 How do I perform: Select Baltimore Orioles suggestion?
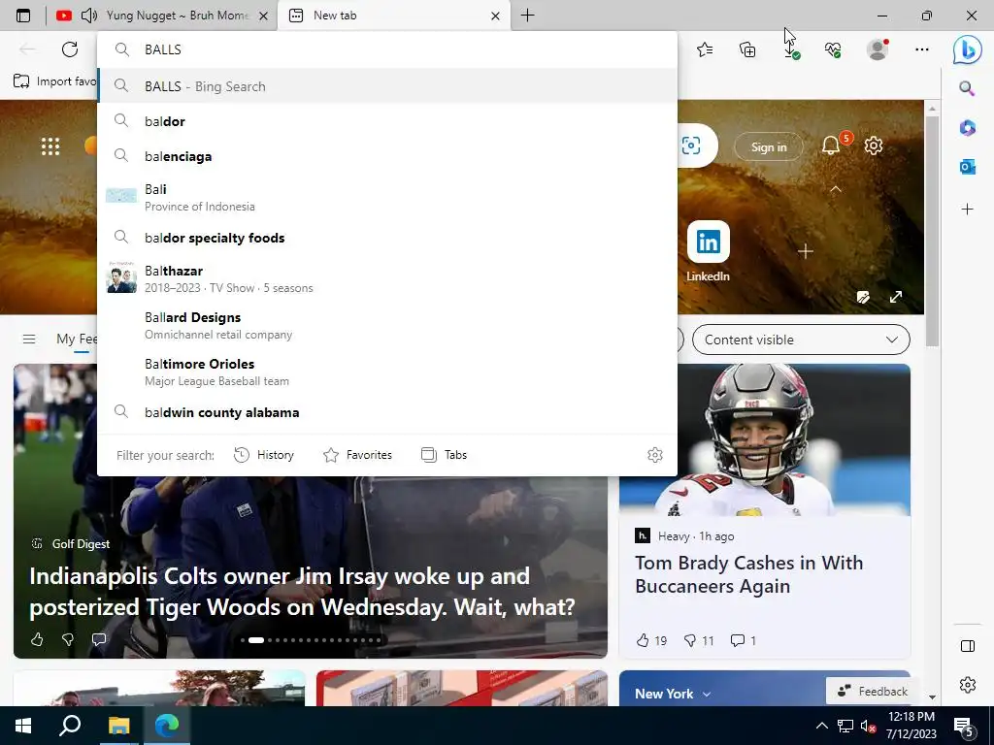pos(387,372)
